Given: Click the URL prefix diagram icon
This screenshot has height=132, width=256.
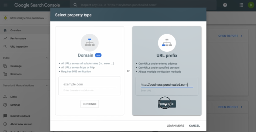Looking at the screenshot, I should tap(167, 43).
